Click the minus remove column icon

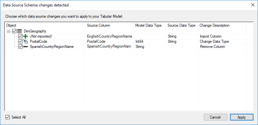click(x=25, y=47)
